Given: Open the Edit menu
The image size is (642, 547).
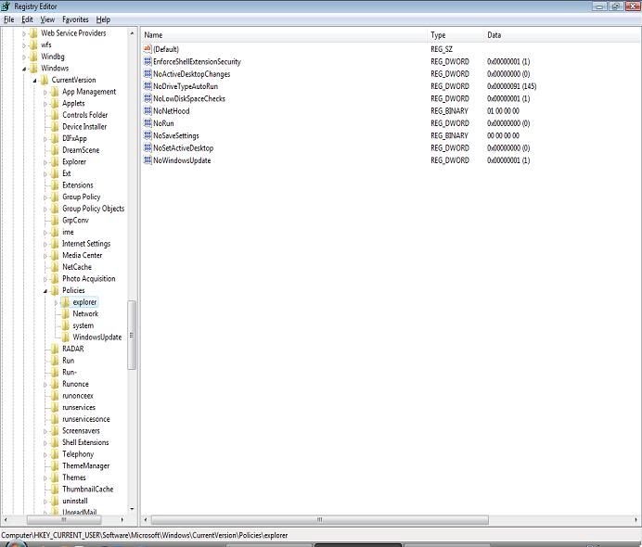Looking at the screenshot, I should tap(28, 19).
